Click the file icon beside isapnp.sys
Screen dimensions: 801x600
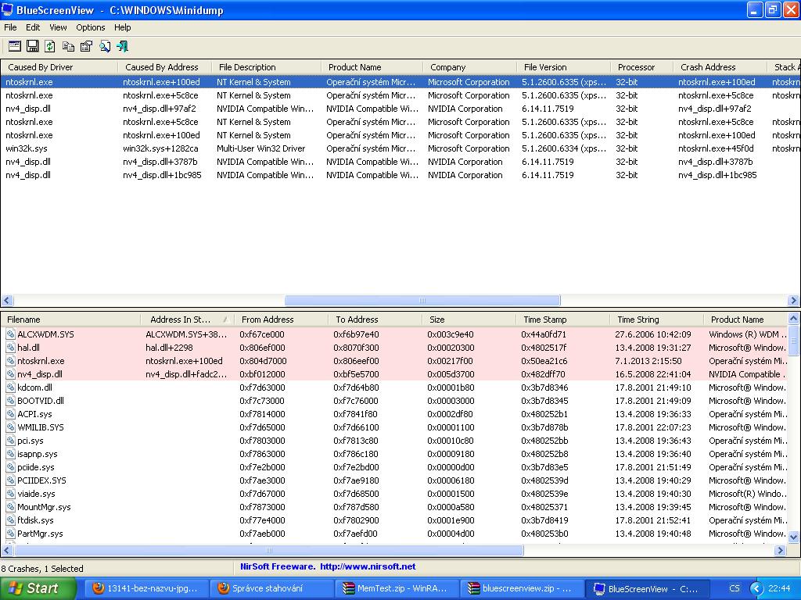[10, 454]
